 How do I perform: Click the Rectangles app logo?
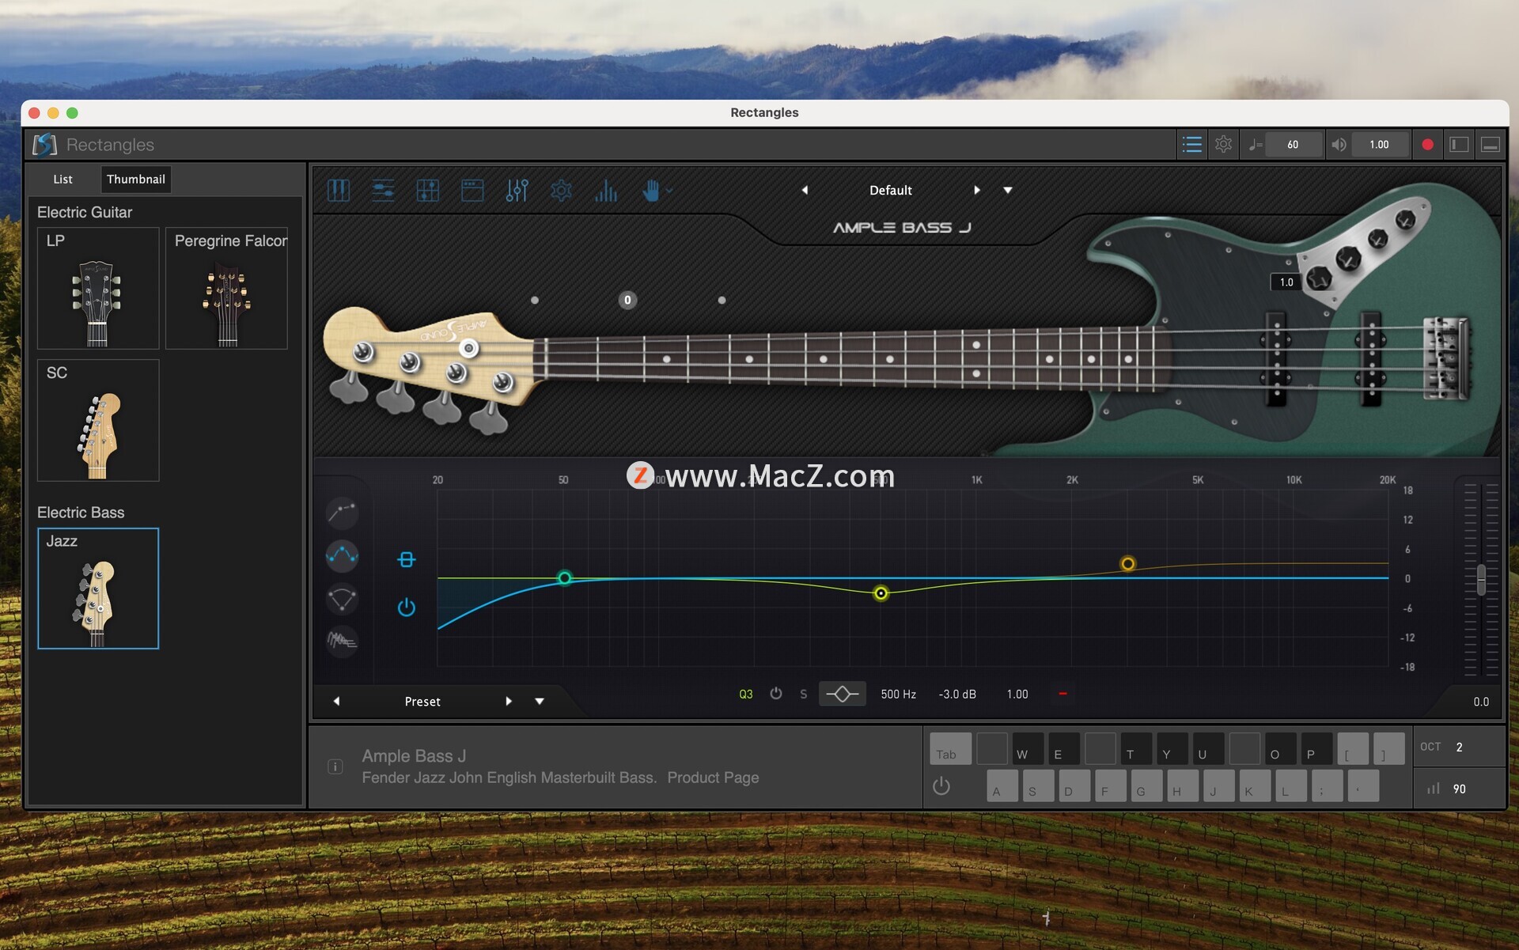[45, 145]
